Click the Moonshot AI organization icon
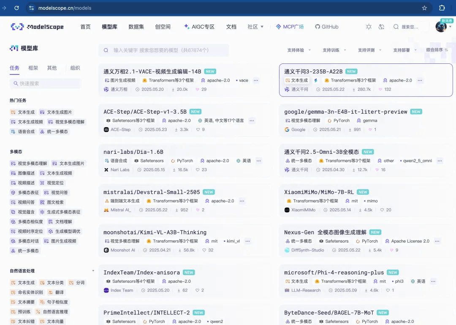The width and height of the screenshot is (456, 325). pos(106,250)
